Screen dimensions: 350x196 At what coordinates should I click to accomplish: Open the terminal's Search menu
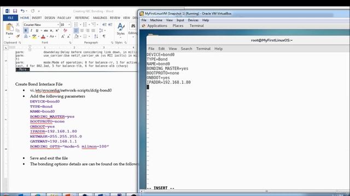coord(186,48)
